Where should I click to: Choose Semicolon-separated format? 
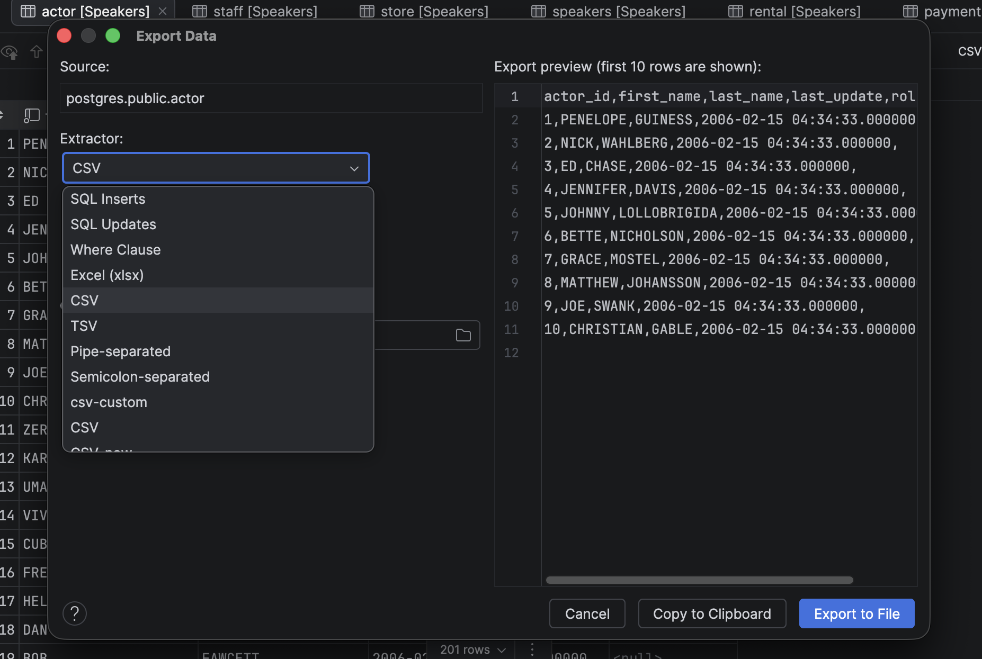click(x=218, y=377)
